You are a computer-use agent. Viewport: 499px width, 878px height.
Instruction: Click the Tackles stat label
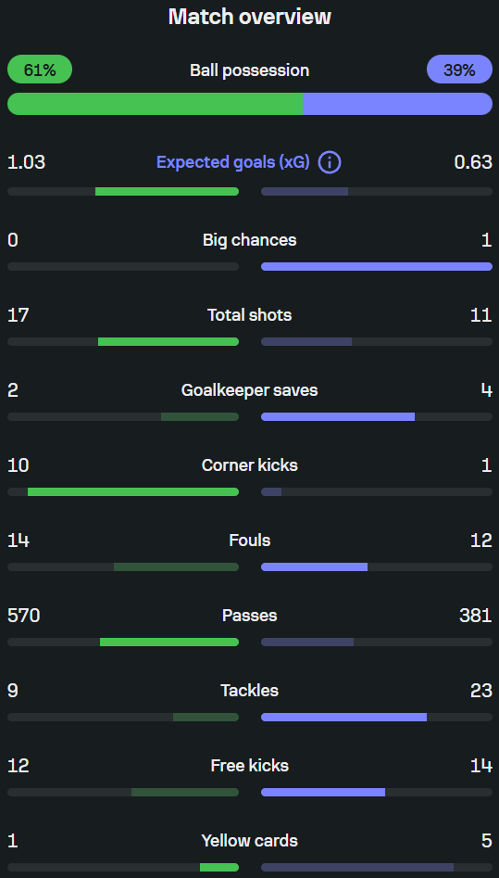point(250,691)
